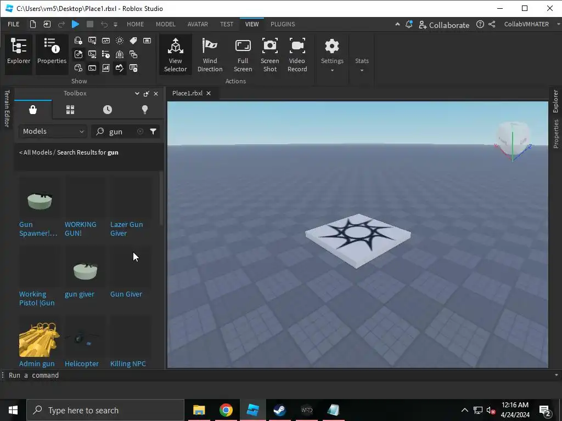562x421 pixels.
Task: Click the New file page icon
Action: pyautogui.click(x=33, y=24)
